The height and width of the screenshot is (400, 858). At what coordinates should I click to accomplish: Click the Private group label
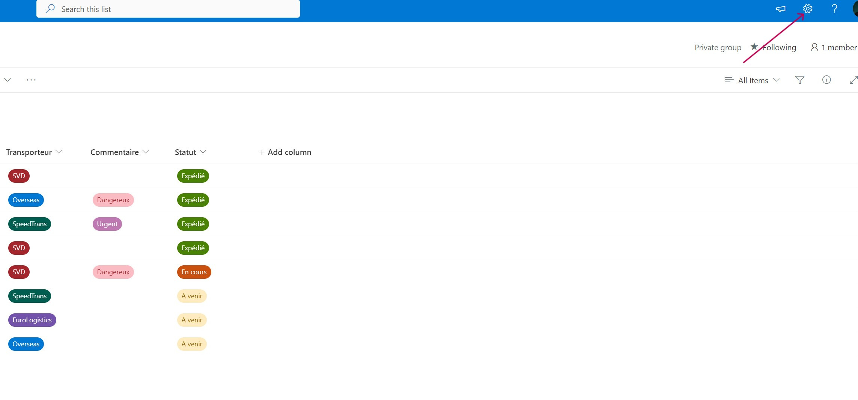[718, 48]
